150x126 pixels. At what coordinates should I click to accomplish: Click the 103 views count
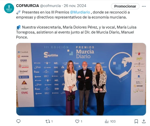tap(113, 121)
